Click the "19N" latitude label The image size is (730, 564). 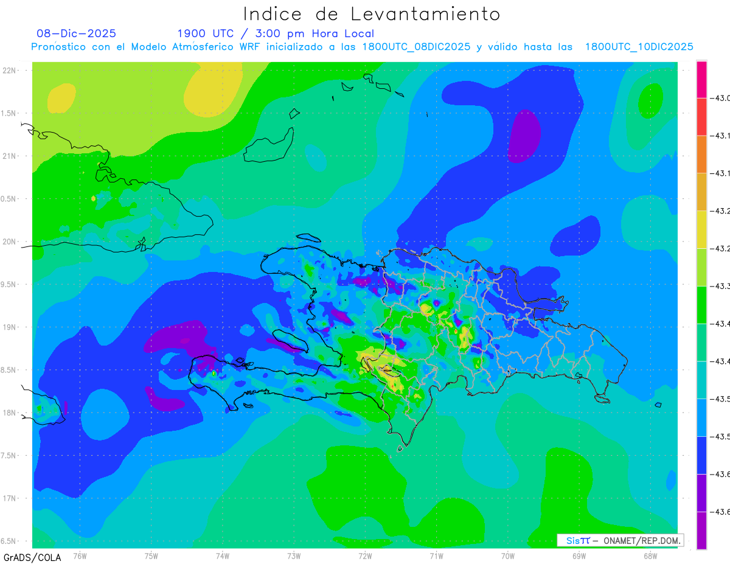point(10,327)
